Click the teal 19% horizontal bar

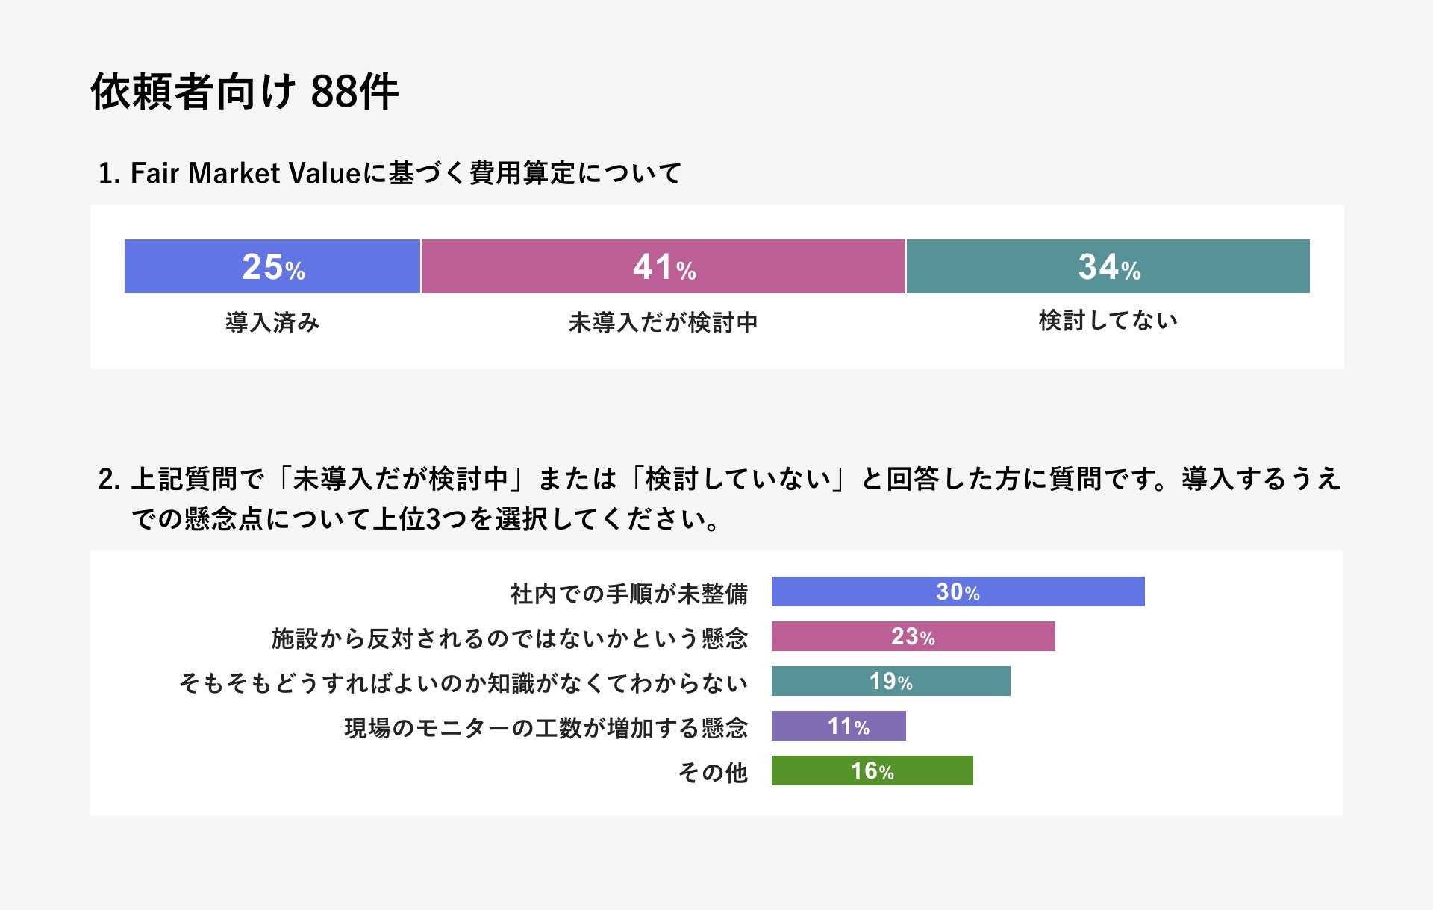(890, 681)
